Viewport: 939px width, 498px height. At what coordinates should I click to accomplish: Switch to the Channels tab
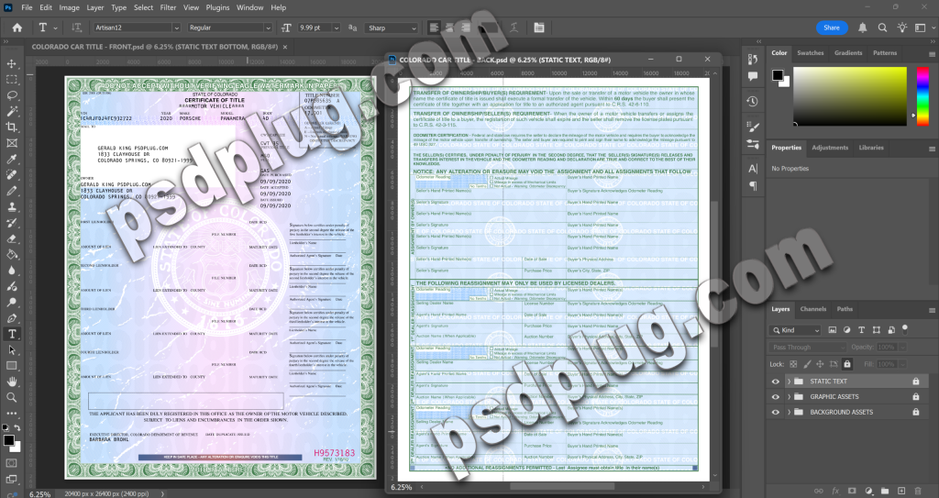click(x=812, y=309)
